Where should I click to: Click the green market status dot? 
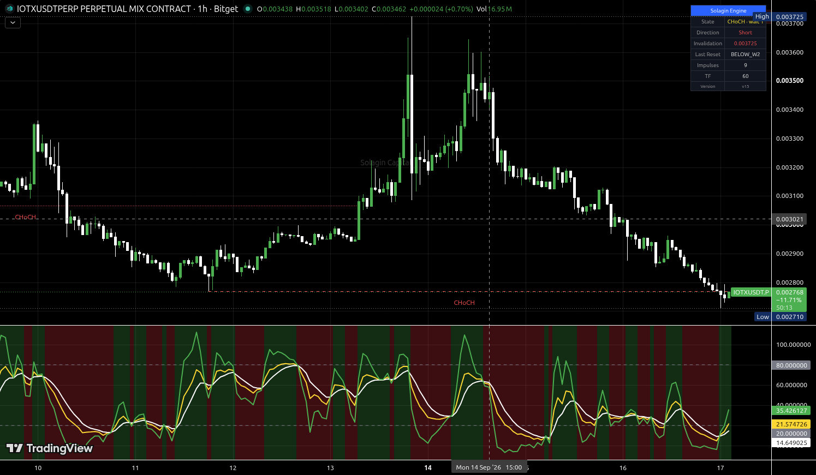pos(248,9)
